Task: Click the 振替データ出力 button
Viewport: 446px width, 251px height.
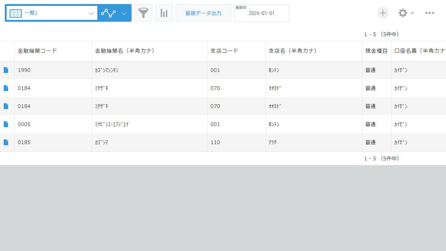Action: 203,13
